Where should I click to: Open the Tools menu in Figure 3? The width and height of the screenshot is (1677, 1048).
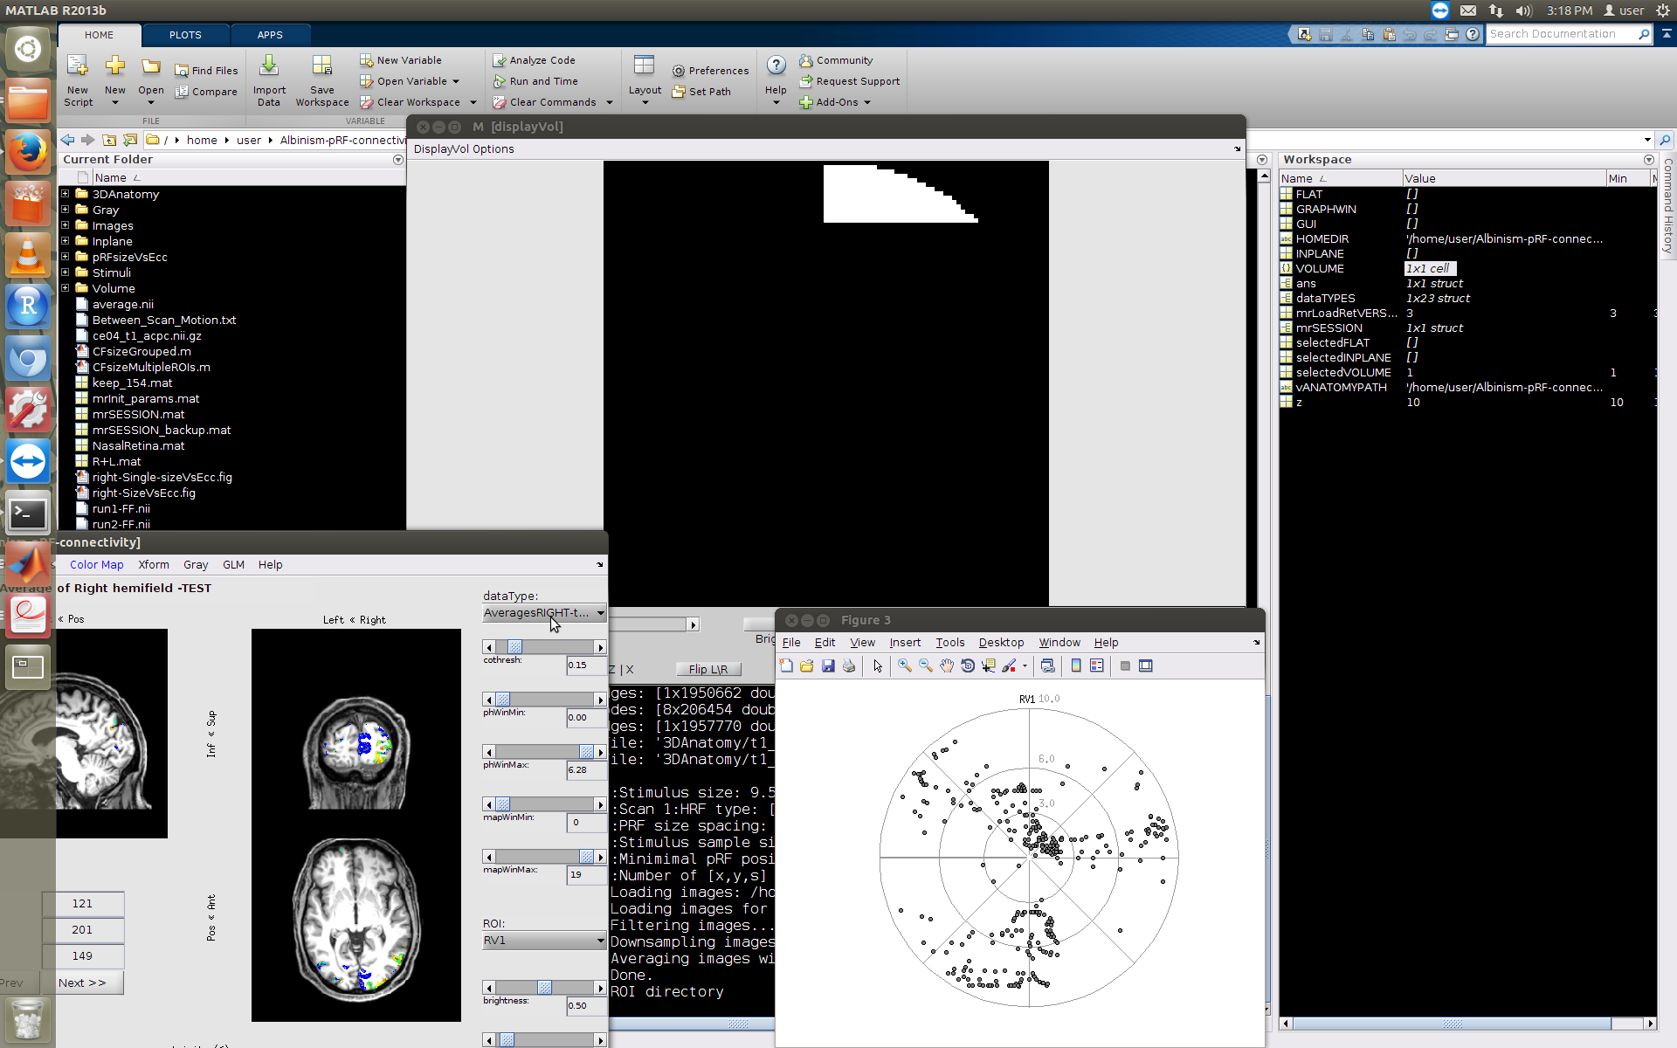(x=949, y=642)
